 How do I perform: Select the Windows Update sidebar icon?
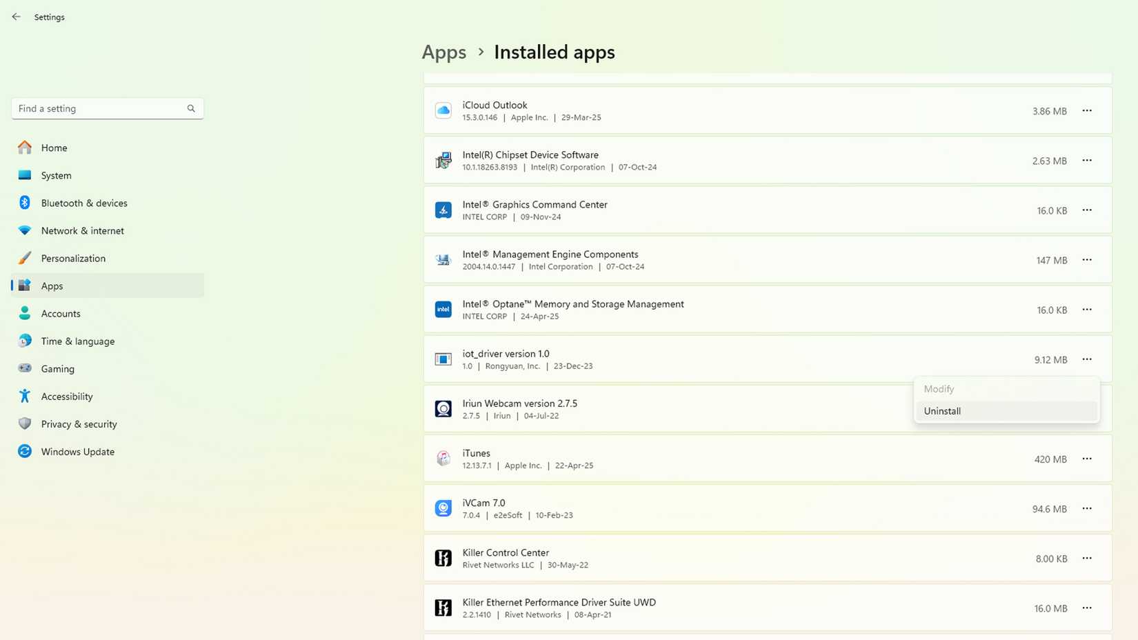click(25, 451)
